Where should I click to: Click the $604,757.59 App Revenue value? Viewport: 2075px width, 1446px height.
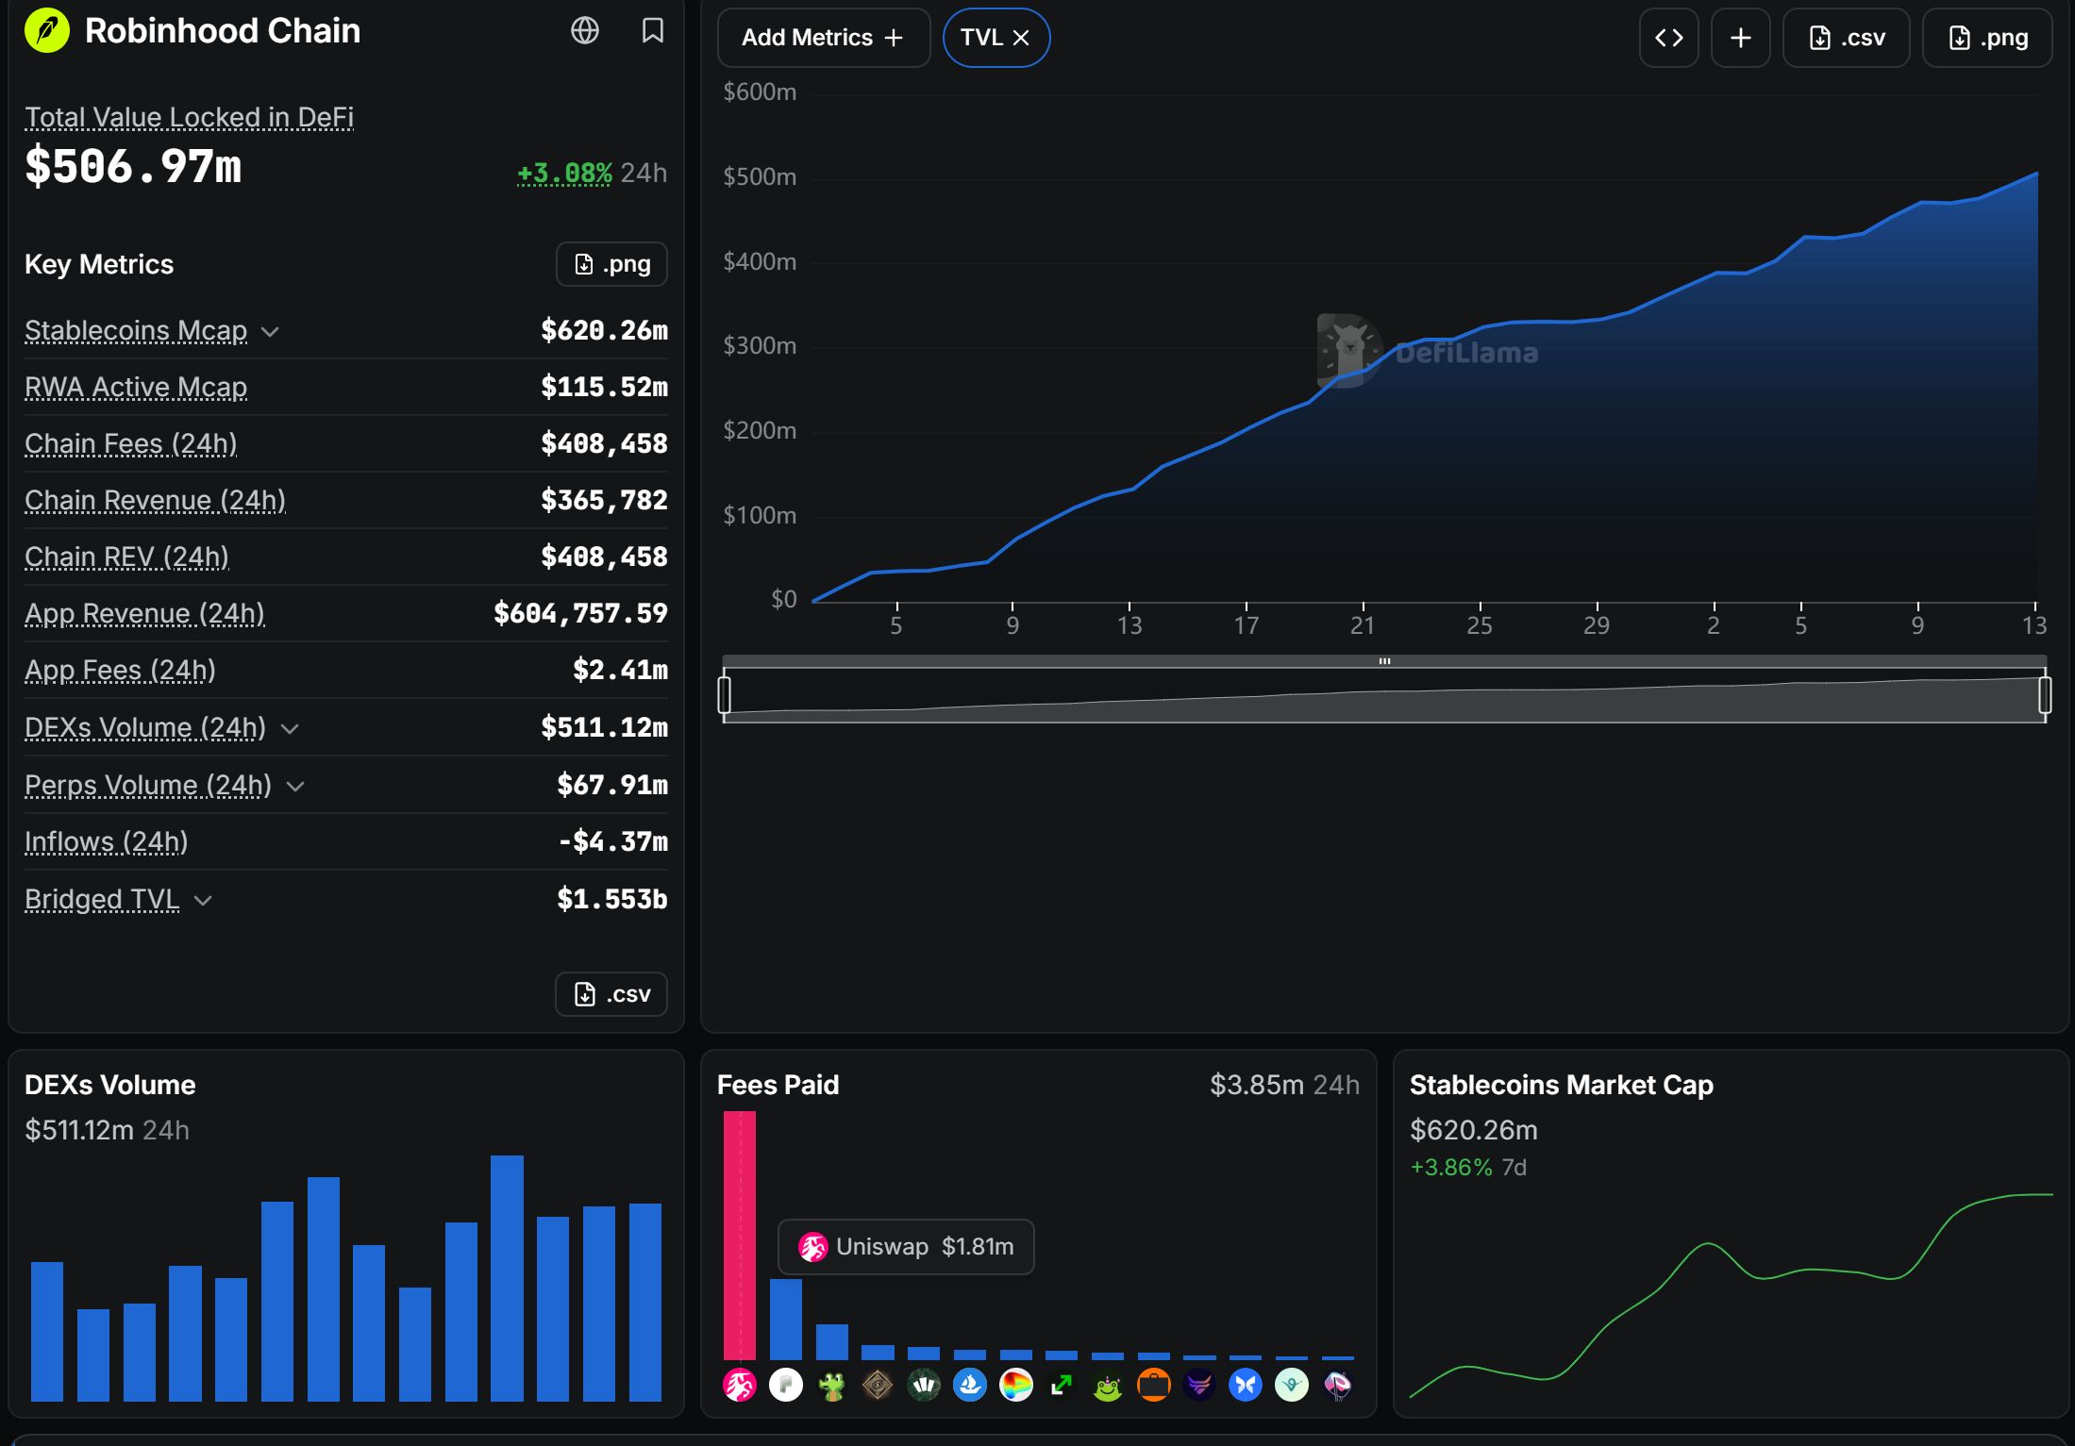point(580,613)
